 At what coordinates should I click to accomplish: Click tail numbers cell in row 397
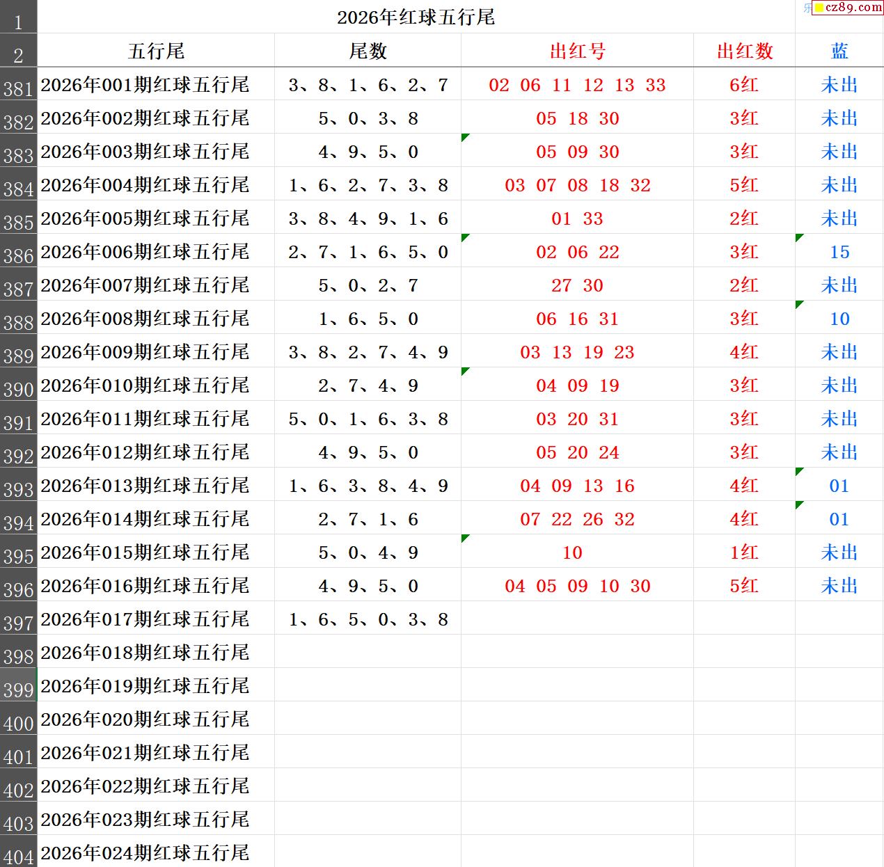(x=368, y=619)
